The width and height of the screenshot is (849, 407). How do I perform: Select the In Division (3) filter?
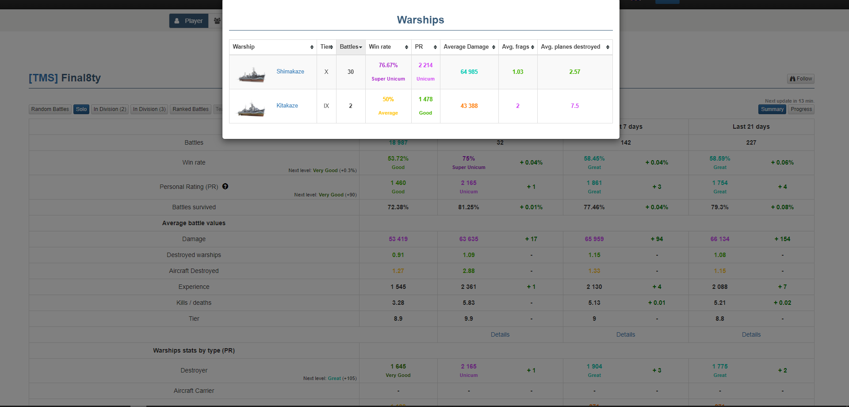(149, 109)
